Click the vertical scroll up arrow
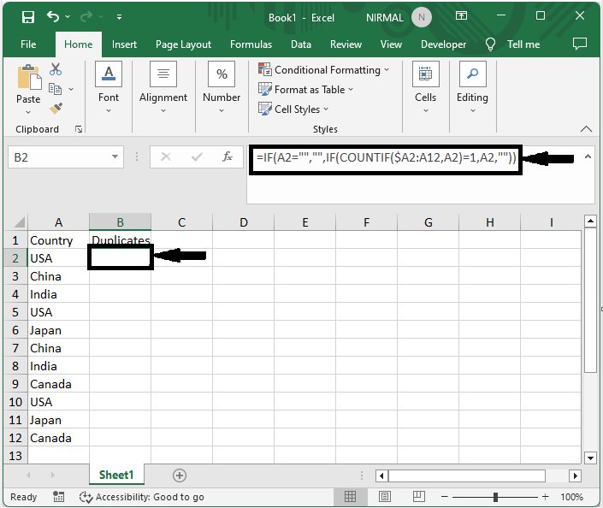Screen dimensions: 603x508 pyautogui.click(x=590, y=222)
